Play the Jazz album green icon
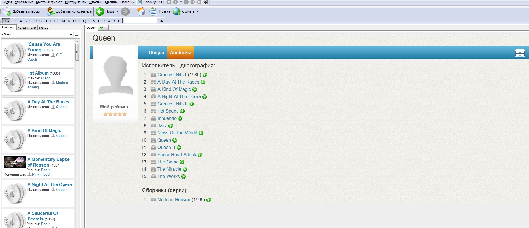This screenshot has width=529, height=228. pyautogui.click(x=171, y=126)
